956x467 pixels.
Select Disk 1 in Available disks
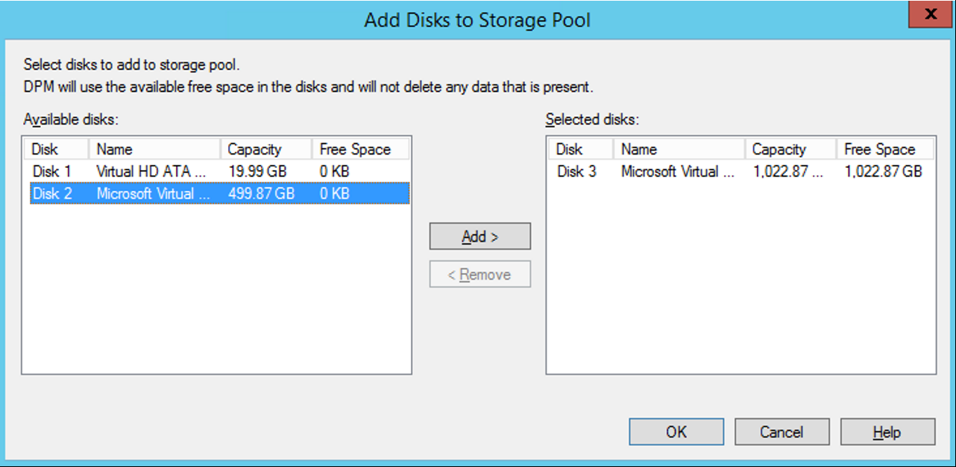click(219, 172)
